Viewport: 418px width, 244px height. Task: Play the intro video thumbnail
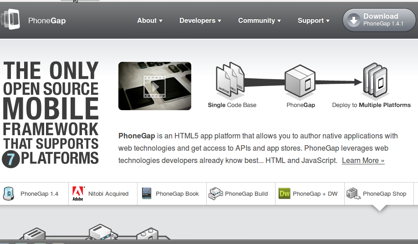point(155,86)
